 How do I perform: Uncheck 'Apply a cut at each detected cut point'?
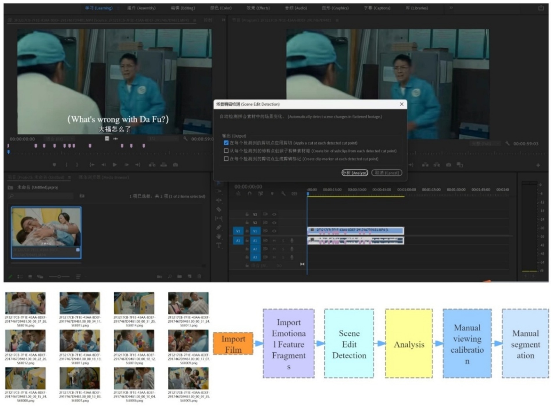pos(226,143)
